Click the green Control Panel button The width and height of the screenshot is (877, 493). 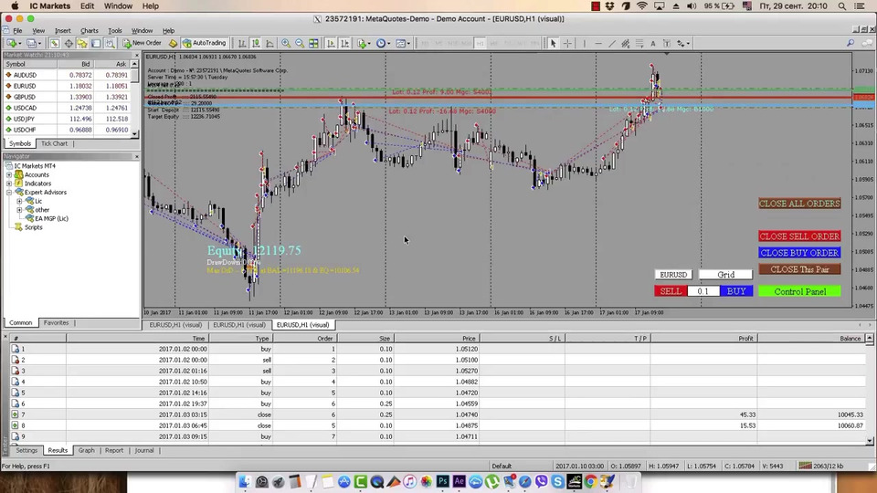point(799,291)
